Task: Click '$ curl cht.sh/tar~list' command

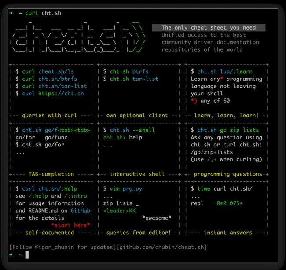Action: (x=51, y=86)
